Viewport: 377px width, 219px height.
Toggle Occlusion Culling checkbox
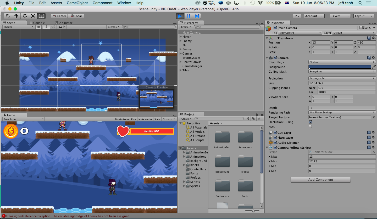(310, 122)
